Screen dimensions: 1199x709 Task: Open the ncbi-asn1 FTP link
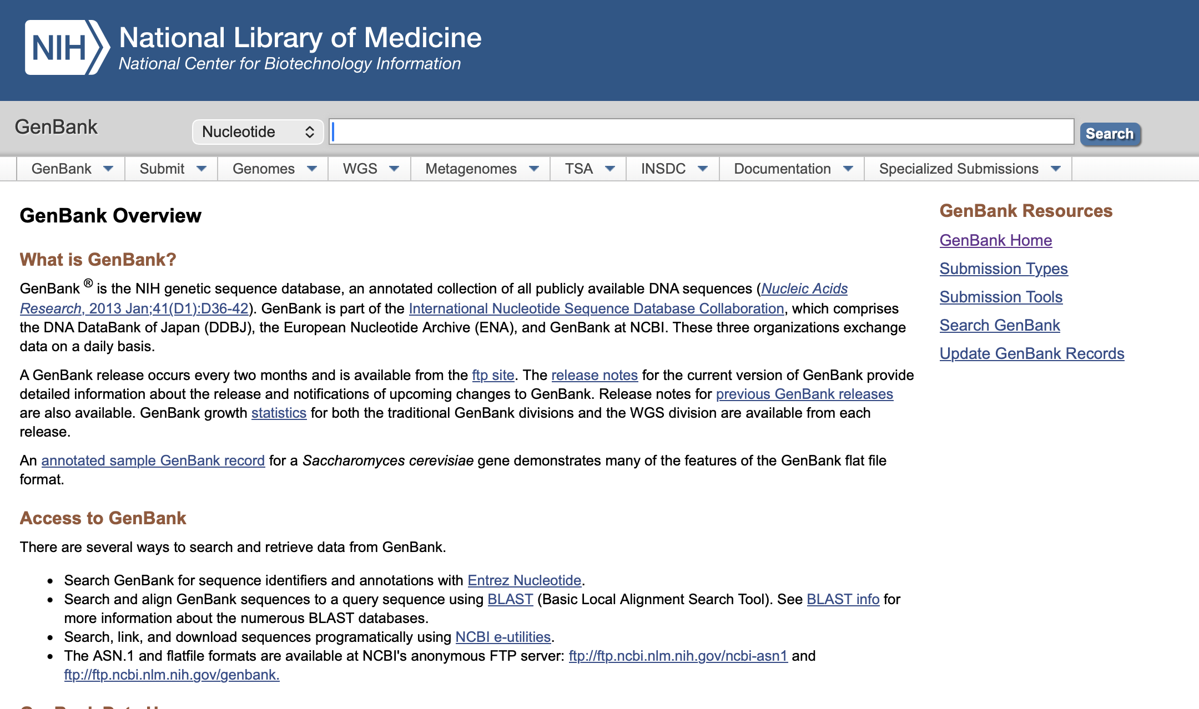point(678,656)
